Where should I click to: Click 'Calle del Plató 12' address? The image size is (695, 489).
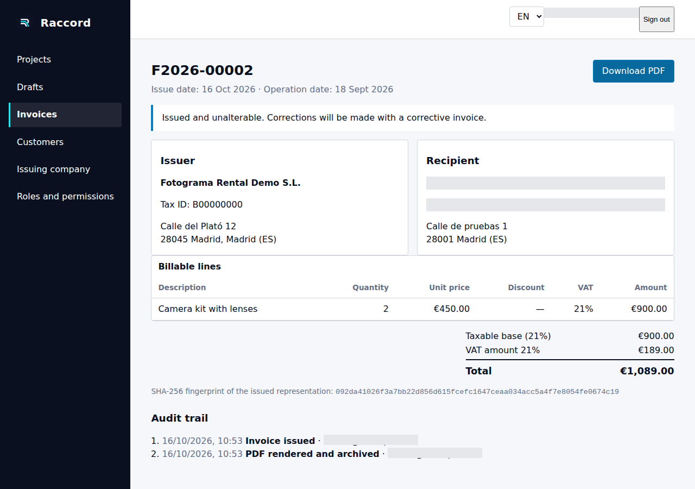pos(198,227)
